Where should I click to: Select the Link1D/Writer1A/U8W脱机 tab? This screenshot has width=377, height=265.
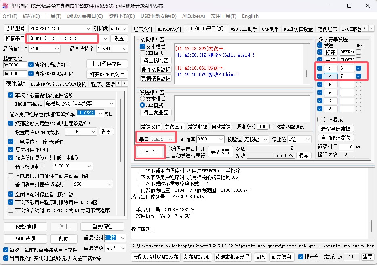58,84
